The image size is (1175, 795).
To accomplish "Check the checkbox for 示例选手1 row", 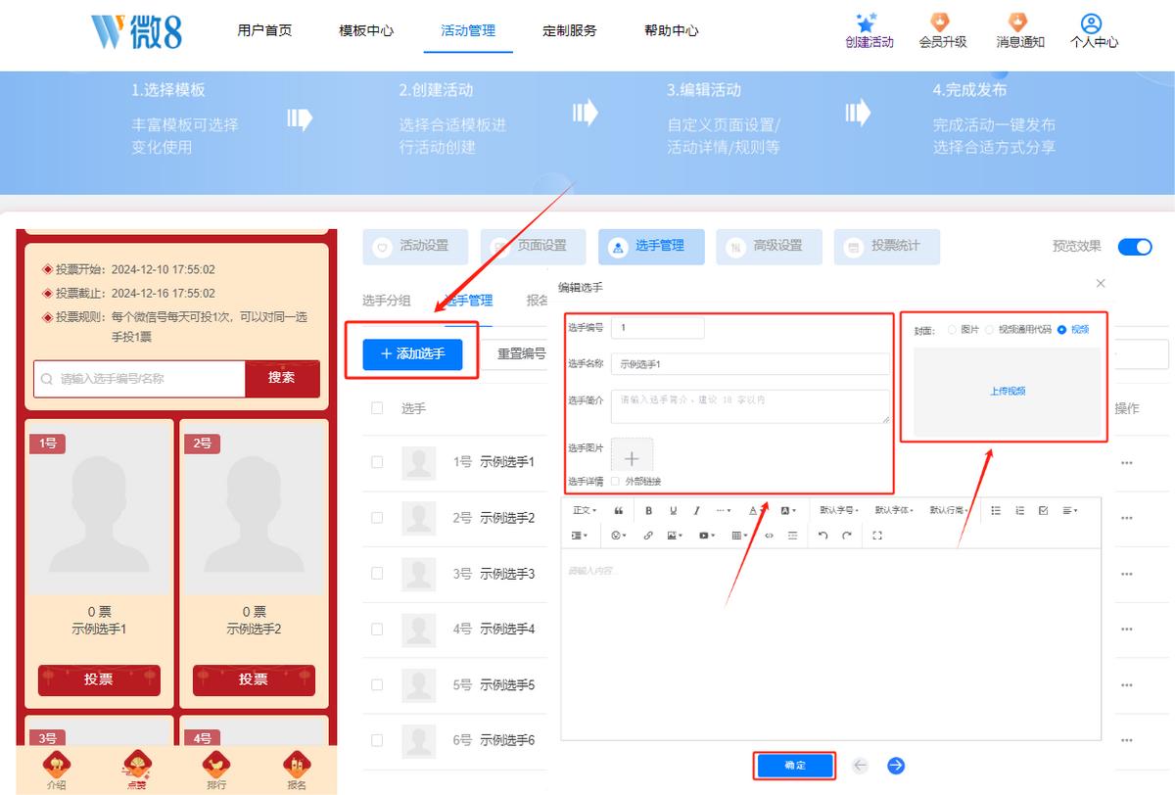I will (x=377, y=462).
